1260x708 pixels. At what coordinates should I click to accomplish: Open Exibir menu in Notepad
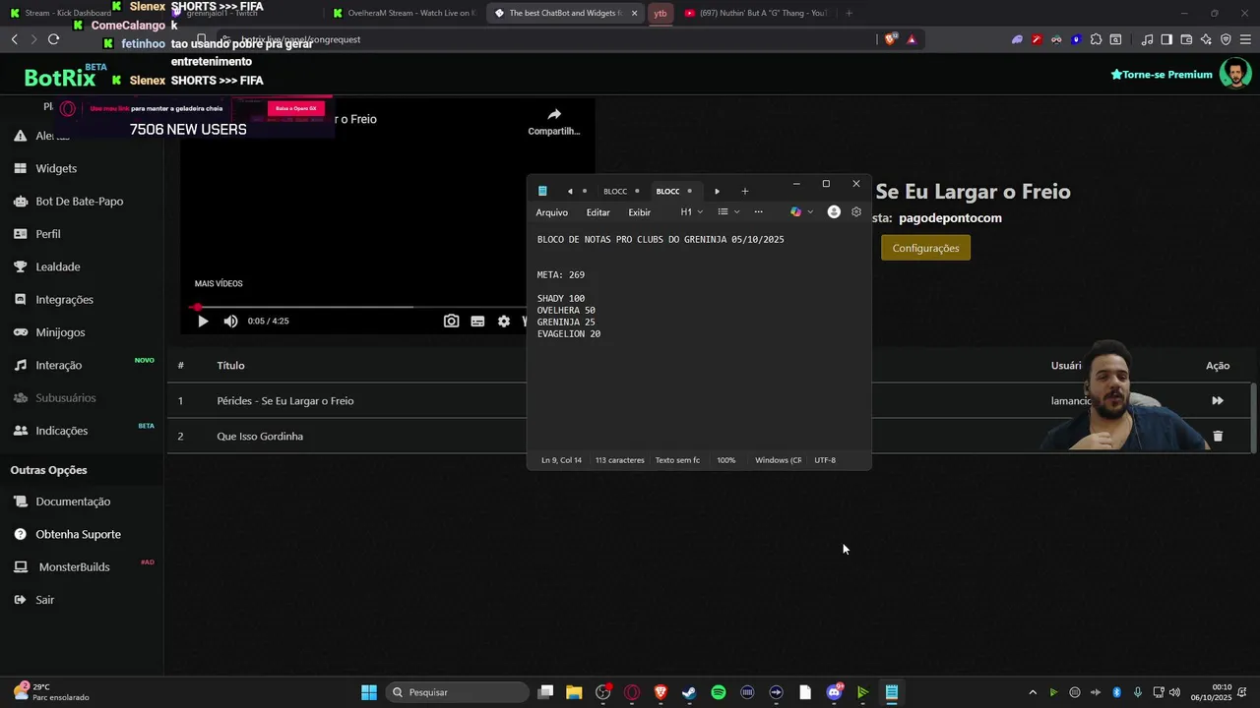click(x=639, y=212)
